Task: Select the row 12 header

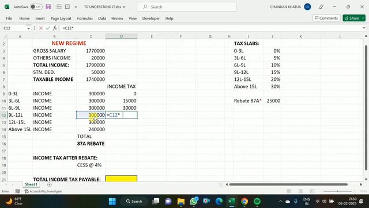Action: (4, 115)
